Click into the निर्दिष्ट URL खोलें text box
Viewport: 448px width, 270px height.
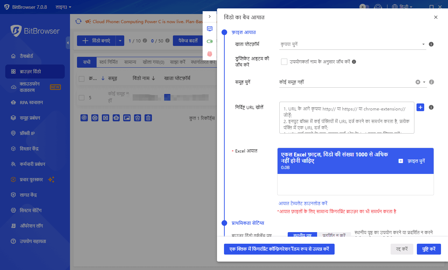click(x=346, y=118)
